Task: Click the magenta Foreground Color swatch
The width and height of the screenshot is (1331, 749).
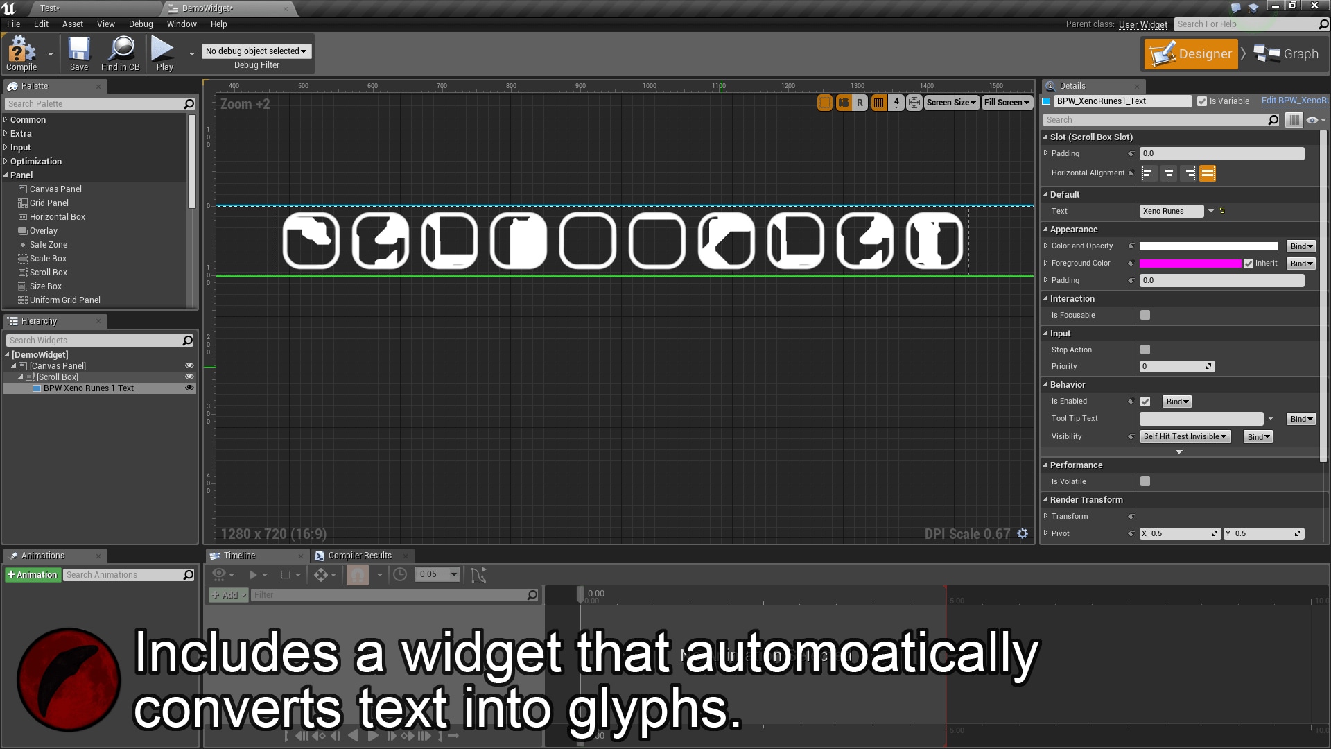Action: tap(1190, 264)
